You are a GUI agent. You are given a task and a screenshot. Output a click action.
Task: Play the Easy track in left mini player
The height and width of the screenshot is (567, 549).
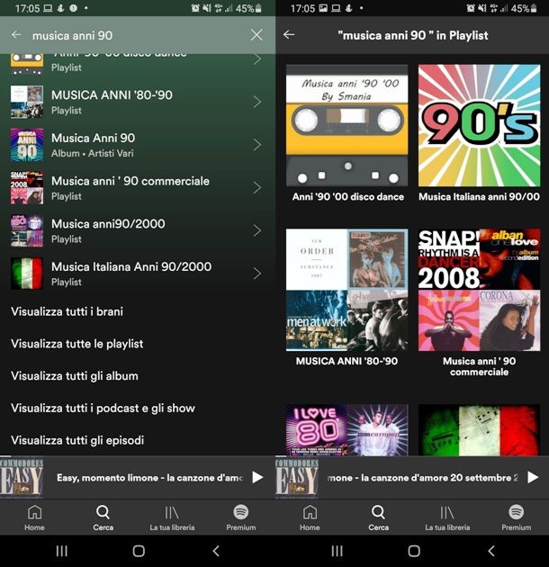coord(257,477)
